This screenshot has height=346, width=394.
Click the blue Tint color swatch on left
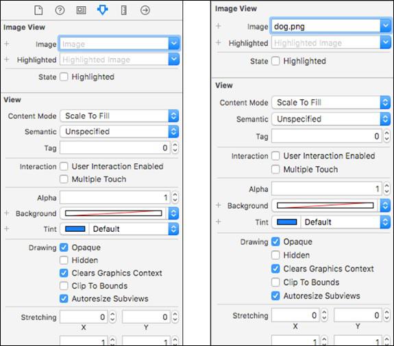click(x=75, y=229)
